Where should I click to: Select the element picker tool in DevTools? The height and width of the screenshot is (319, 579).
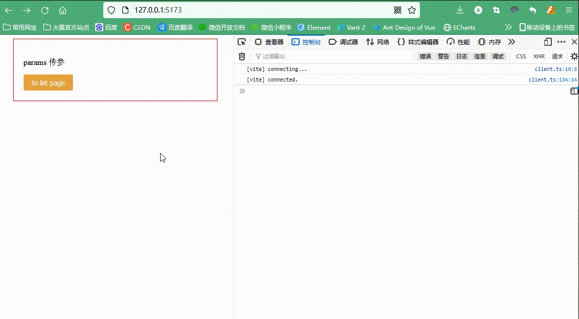pyautogui.click(x=242, y=42)
